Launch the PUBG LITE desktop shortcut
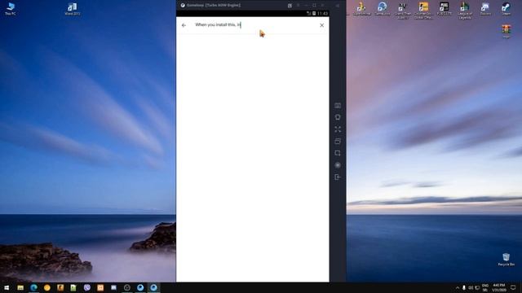The image size is (522, 293). tap(444, 9)
